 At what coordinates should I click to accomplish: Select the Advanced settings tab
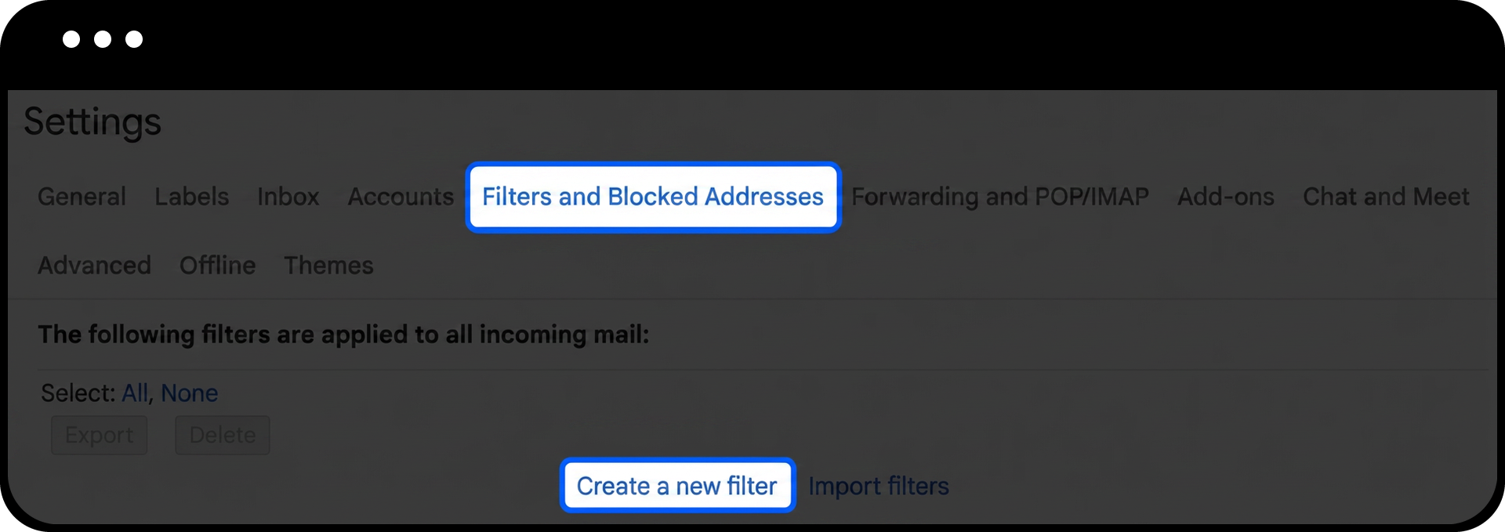(94, 266)
